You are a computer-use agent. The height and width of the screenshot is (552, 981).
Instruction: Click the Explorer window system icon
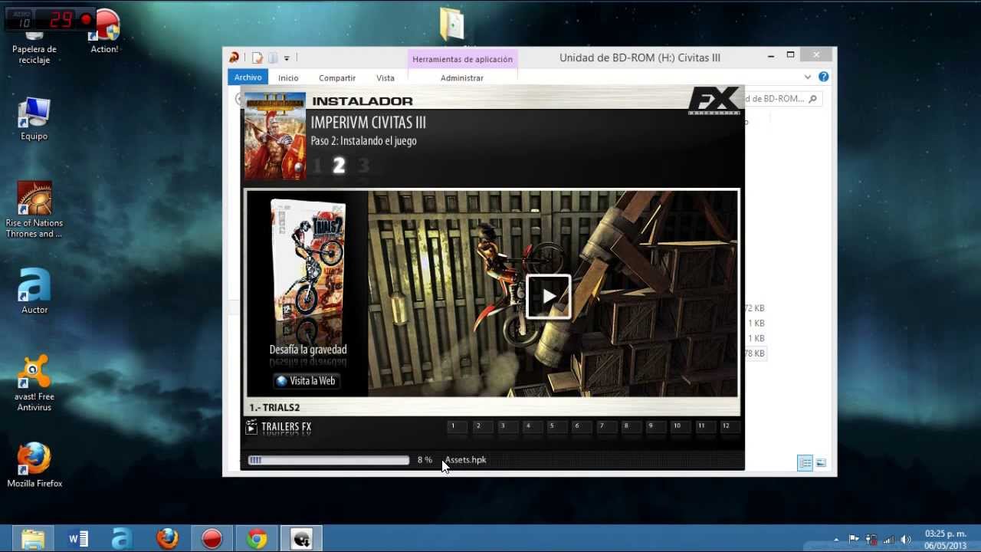click(235, 58)
